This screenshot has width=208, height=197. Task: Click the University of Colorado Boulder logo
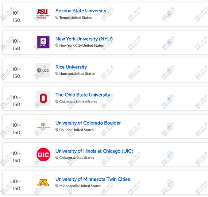click(x=43, y=126)
